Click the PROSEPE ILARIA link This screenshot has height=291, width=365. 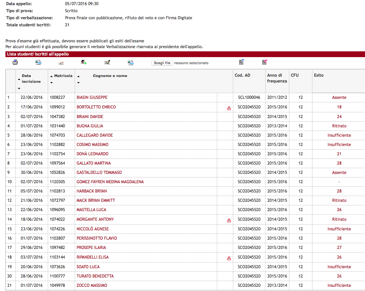91,247
